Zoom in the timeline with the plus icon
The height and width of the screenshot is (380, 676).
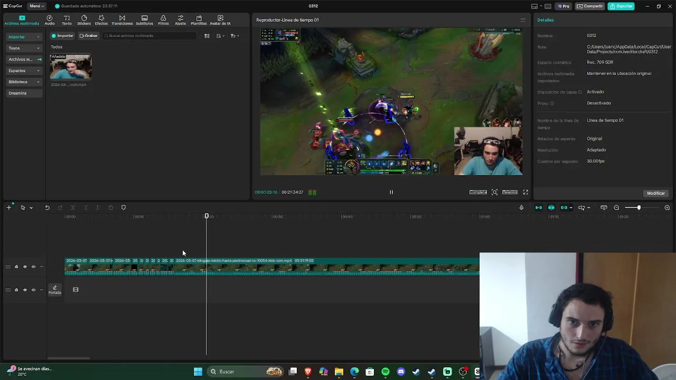(667, 207)
